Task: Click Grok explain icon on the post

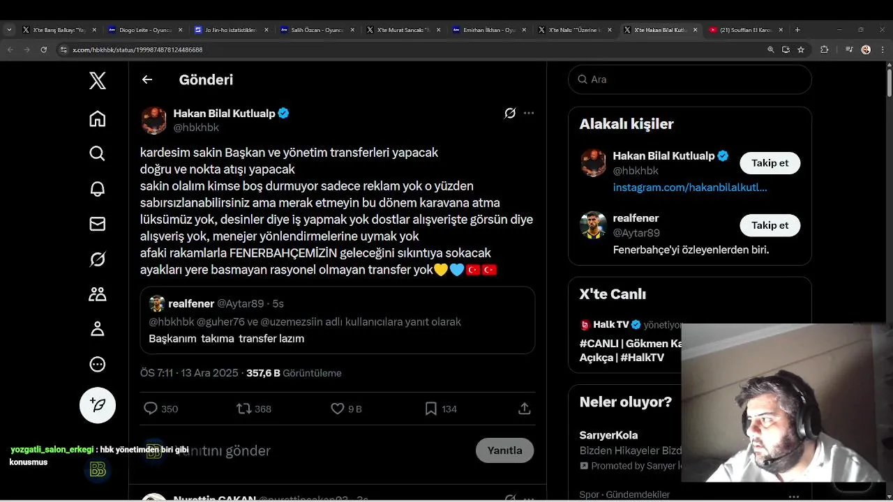Action: tap(510, 113)
